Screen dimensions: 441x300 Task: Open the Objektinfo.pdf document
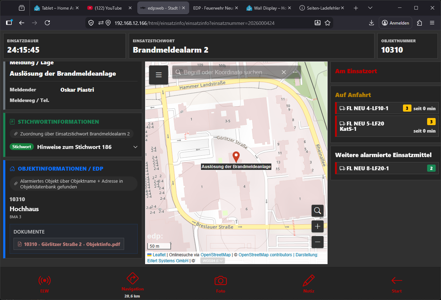coord(71,244)
